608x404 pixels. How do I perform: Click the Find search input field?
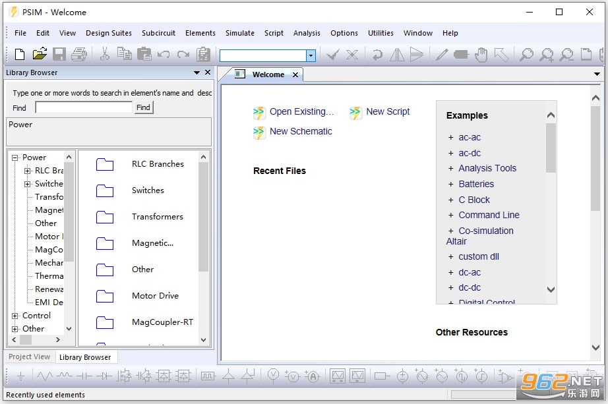[x=84, y=107]
